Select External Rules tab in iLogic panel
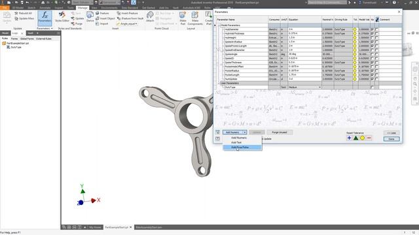Image resolution: width=419 pixels, height=235 pixels. click(x=44, y=39)
